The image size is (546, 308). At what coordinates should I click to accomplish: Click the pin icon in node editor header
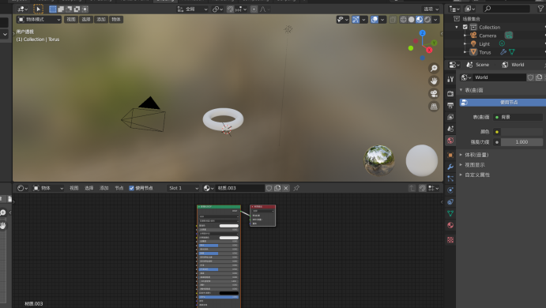pyautogui.click(x=296, y=188)
